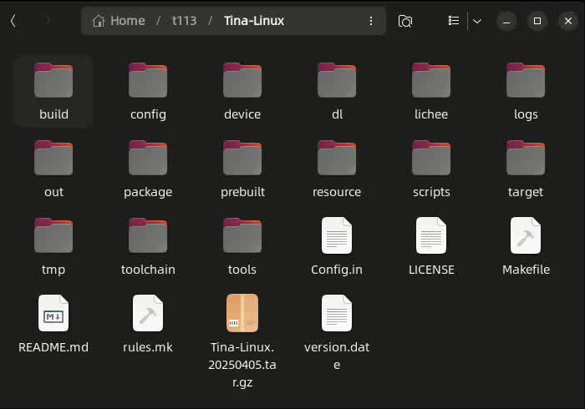Expand the view options dropdown arrow
This screenshot has height=409, width=585.
pyautogui.click(x=477, y=21)
